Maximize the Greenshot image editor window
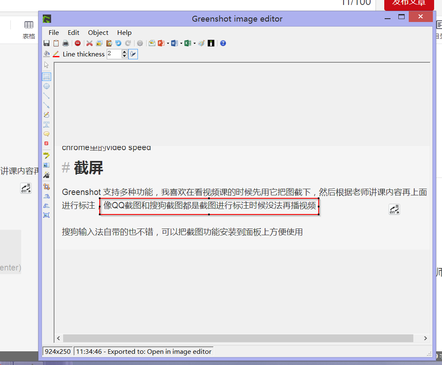This screenshot has width=442, height=365. tap(401, 17)
